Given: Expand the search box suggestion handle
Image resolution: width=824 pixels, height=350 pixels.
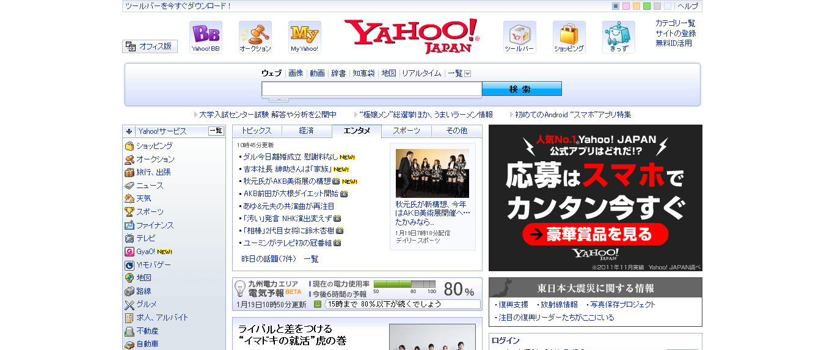Looking at the screenshot, I should [279, 100].
